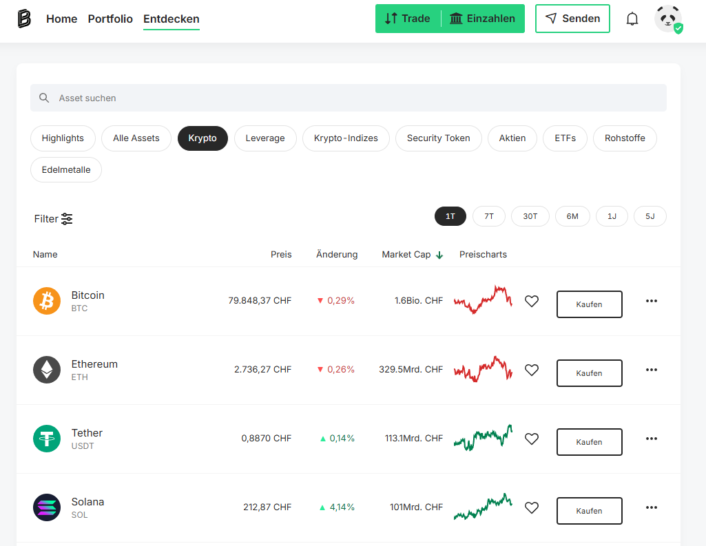The height and width of the screenshot is (546, 706).
Task: Click the search magnifier icon
Action: coord(43,98)
